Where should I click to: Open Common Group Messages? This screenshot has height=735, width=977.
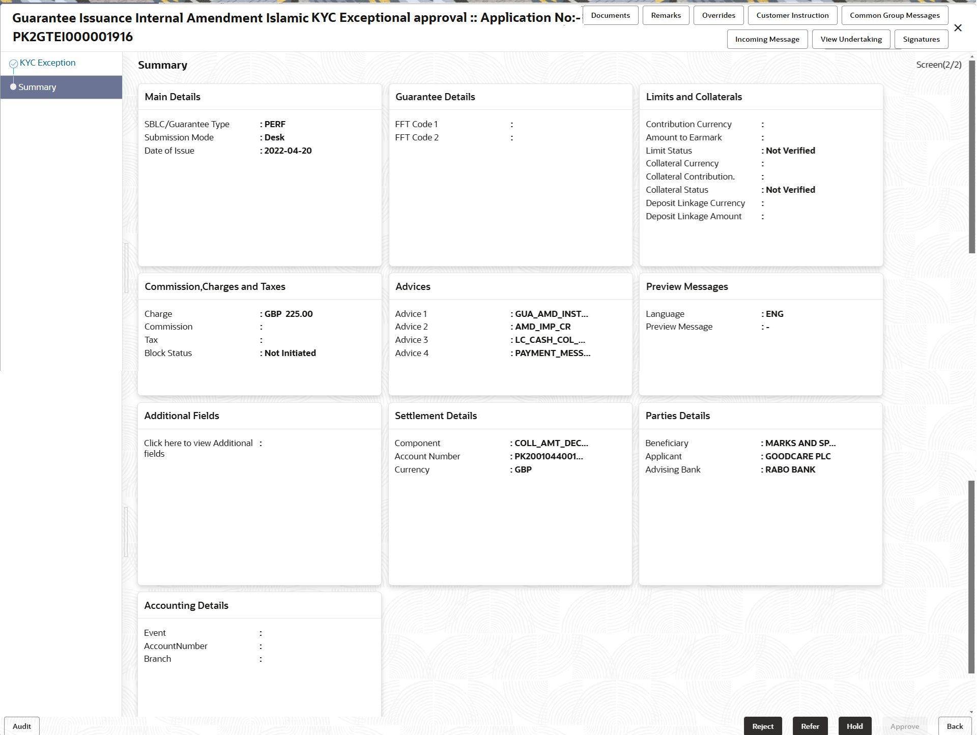[895, 15]
